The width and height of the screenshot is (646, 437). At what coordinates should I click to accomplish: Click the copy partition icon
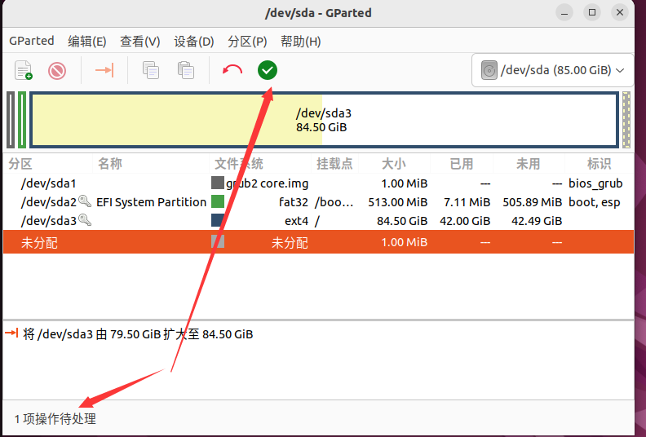[x=151, y=70]
